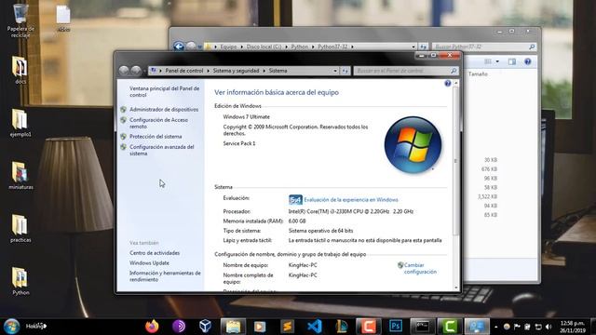Open Administrador de dispositivos

[164, 110]
